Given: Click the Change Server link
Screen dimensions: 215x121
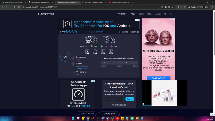Looking at the screenshot, I should [x=82, y=69].
